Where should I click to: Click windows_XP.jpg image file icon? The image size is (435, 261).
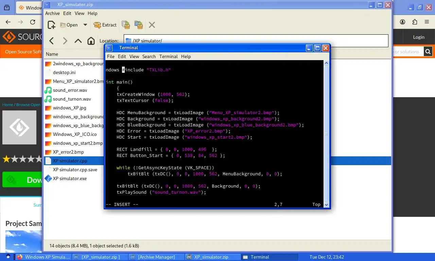point(48,108)
